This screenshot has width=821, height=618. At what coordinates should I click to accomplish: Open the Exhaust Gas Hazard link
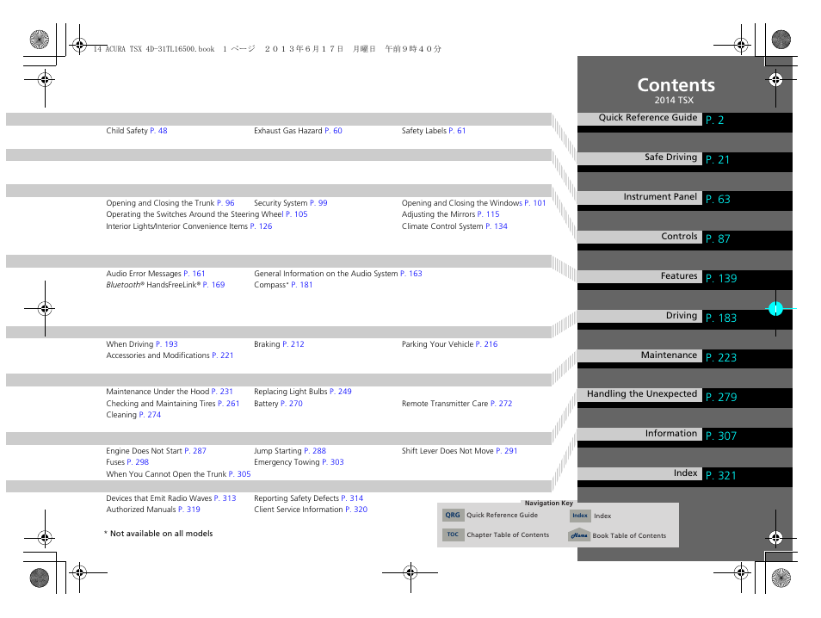pos(298,131)
